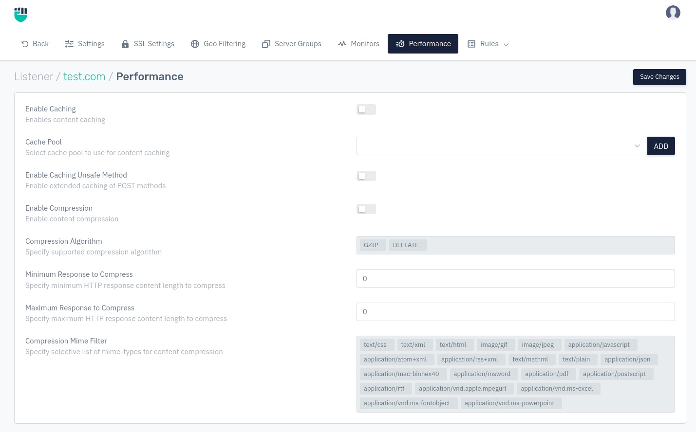Click the Minimum Response to Compress field
The image size is (696, 432).
point(515,278)
